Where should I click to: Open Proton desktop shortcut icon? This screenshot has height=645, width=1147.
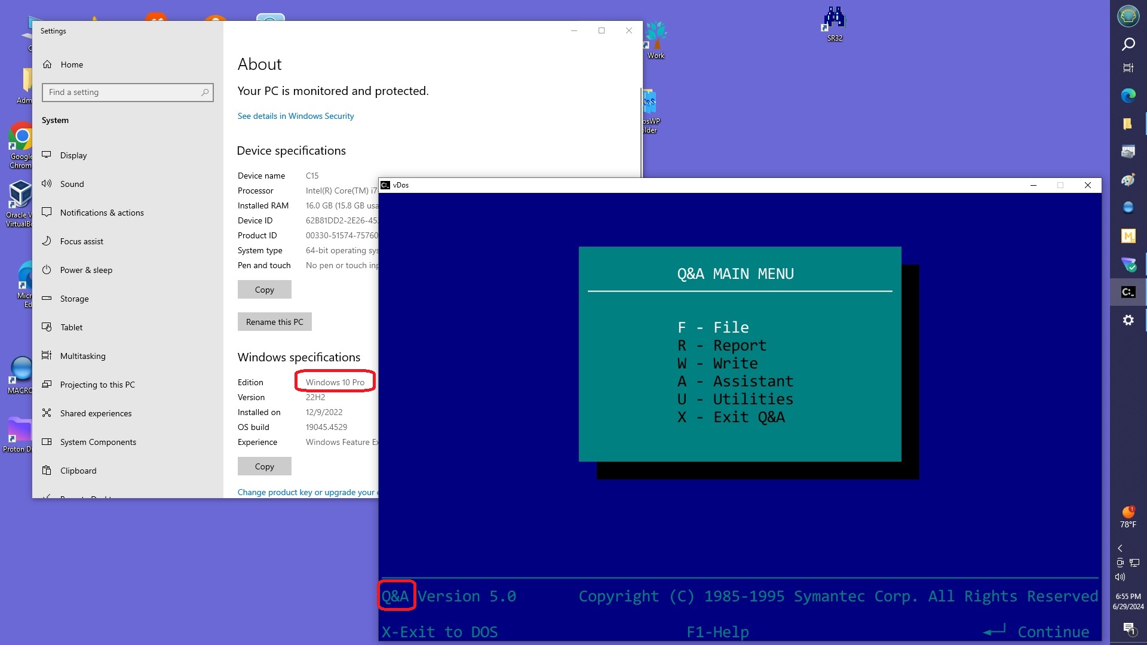18,435
